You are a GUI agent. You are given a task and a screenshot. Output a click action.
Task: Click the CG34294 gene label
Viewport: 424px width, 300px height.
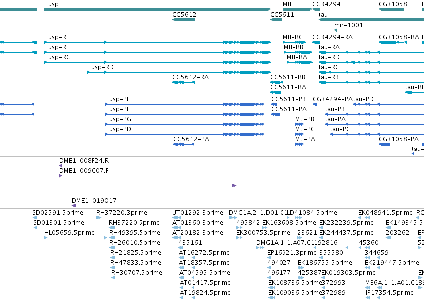[x=326, y=4]
